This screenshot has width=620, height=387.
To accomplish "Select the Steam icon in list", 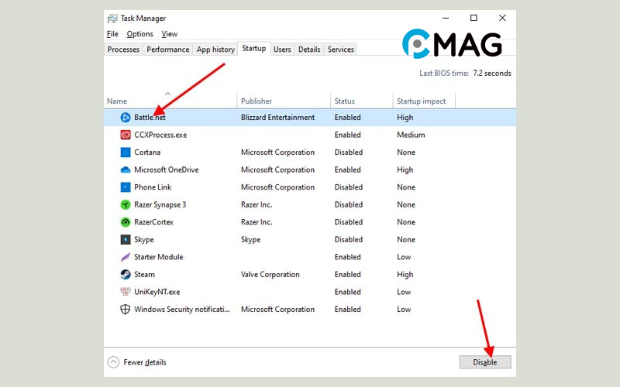I will (x=126, y=275).
